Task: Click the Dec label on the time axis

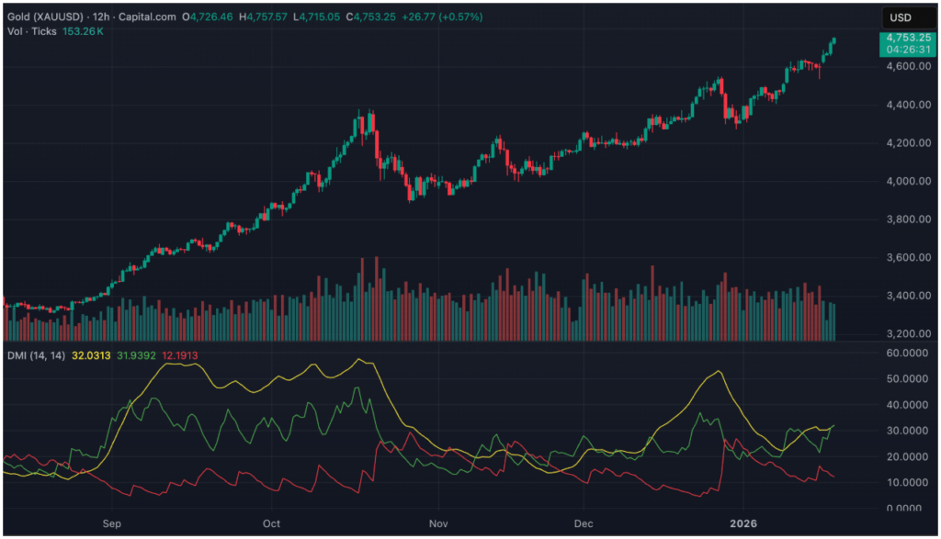Action: tap(584, 523)
